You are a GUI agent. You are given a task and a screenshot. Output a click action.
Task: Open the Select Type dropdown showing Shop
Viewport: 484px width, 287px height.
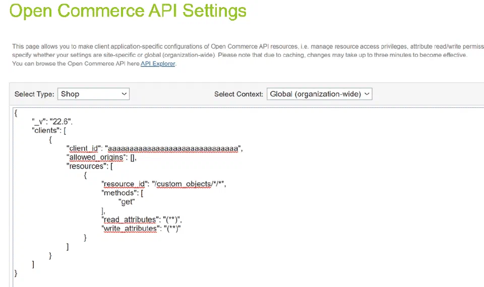coord(93,94)
